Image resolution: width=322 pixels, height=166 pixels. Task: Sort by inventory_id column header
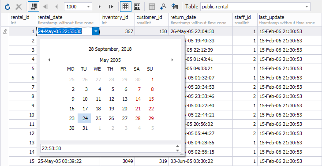117,20
